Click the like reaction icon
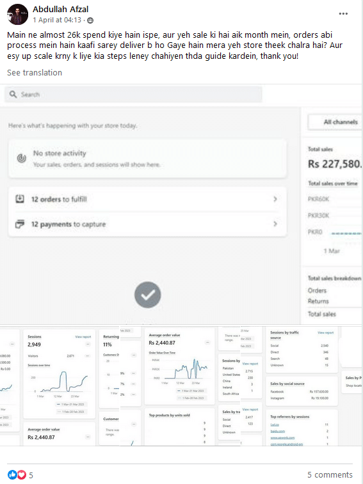The height and width of the screenshot is (484, 363). [x=12, y=475]
